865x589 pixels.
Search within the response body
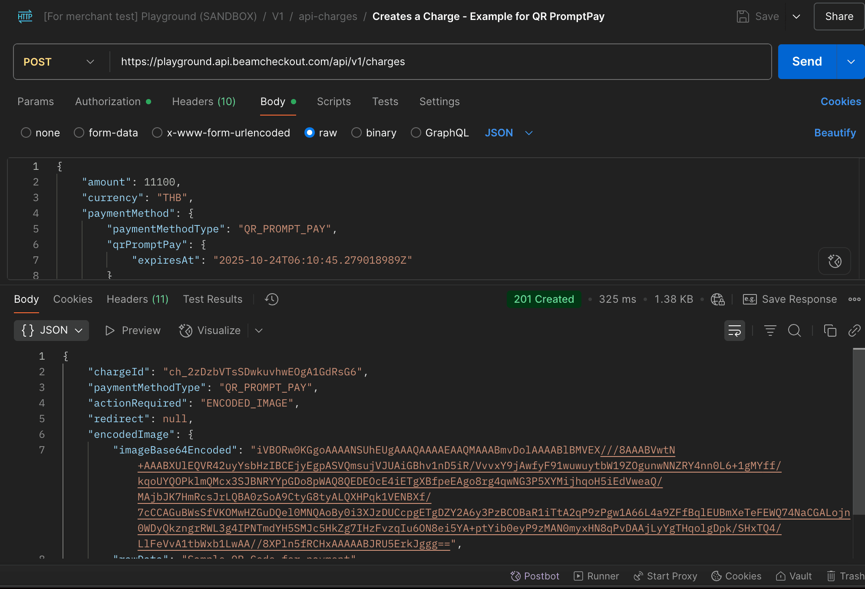[795, 331]
